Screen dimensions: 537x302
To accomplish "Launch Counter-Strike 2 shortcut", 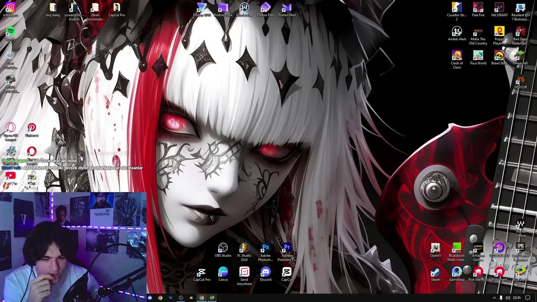I will [457, 11].
